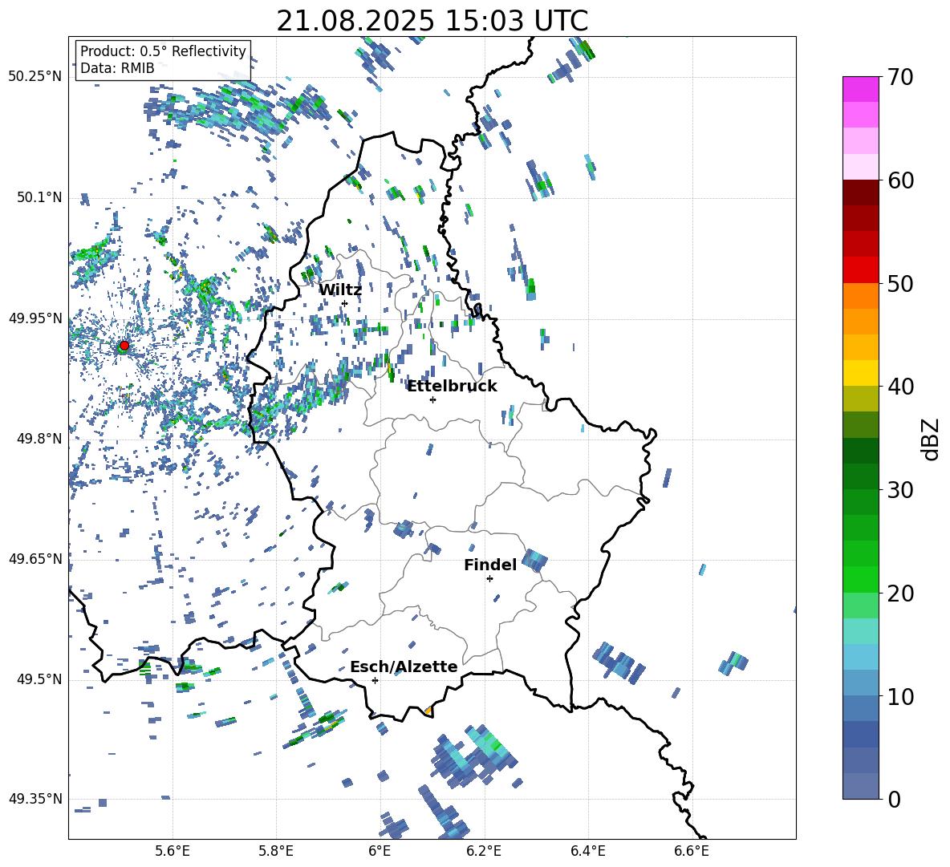Click the bright red colorbar segment above 50

pos(860,270)
